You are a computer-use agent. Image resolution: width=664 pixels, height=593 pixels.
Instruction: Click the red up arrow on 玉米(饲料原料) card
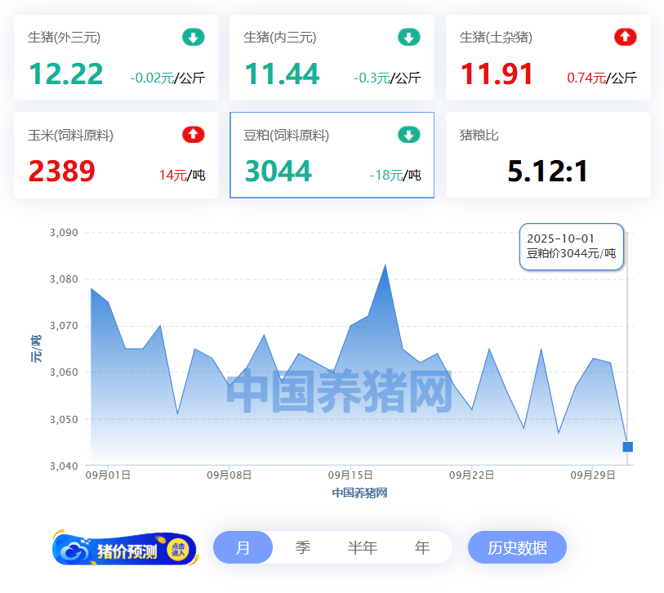pos(194,135)
